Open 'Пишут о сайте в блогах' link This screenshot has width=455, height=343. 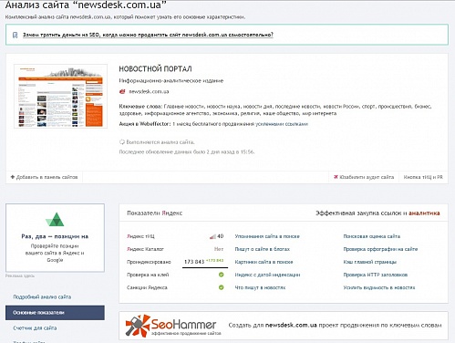pyautogui.click(x=263, y=249)
